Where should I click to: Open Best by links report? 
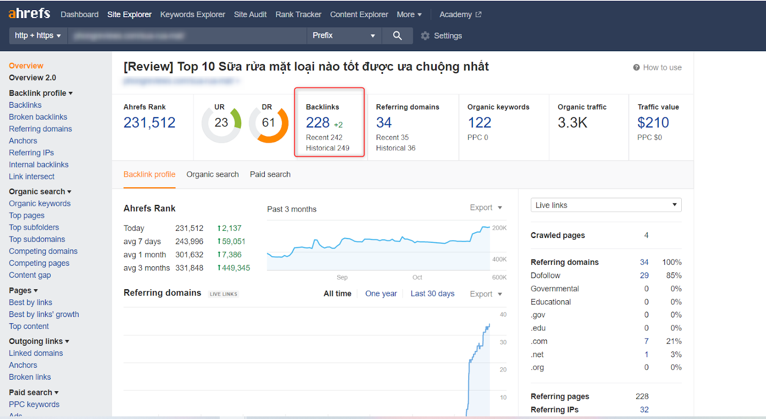tap(31, 303)
